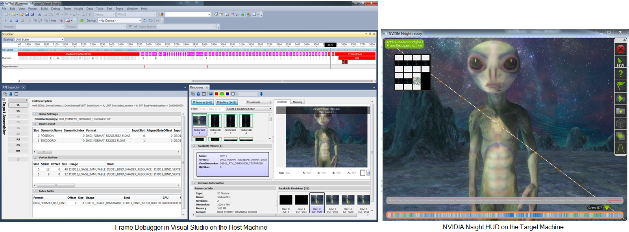Click the HW icon in Nsight HUD
629x232 pixels.
621,62
